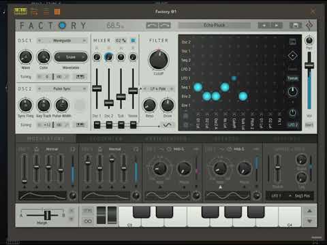The height and width of the screenshot is (245, 327).
Task: Click the diamond randomize icon in the matrix panel
Action: tap(292, 56)
